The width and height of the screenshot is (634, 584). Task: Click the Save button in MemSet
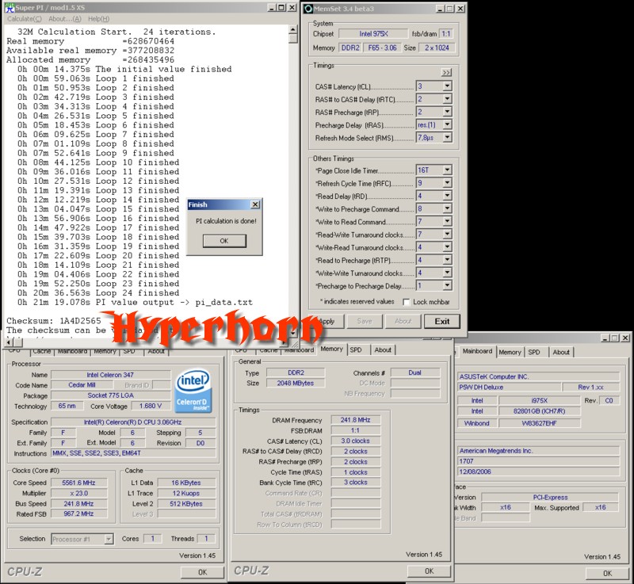[365, 321]
